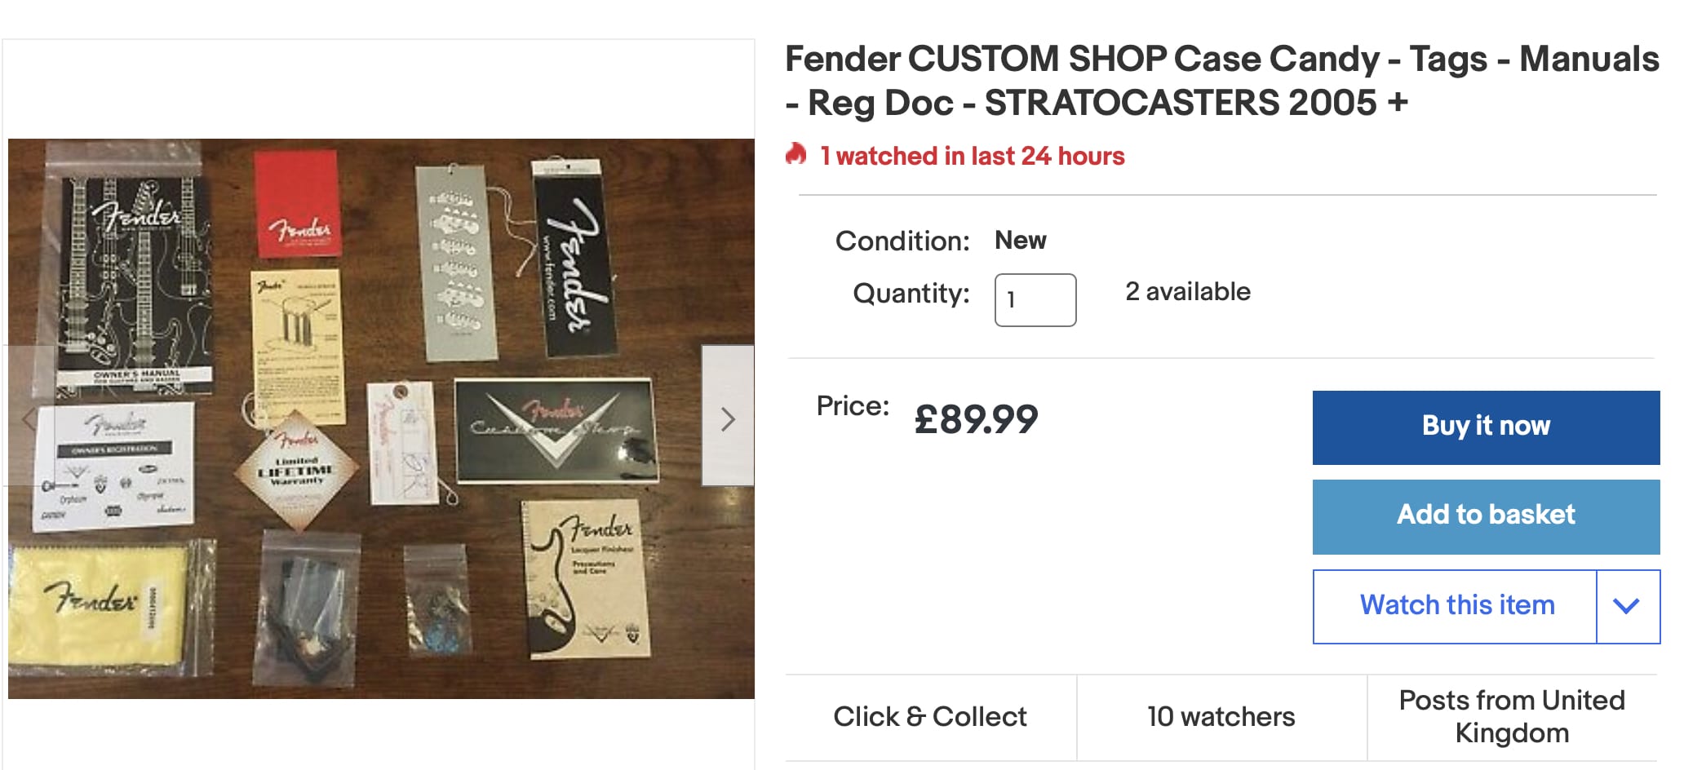Image resolution: width=1684 pixels, height=770 pixels.
Task: Click the Price label
Action: pos(853,406)
